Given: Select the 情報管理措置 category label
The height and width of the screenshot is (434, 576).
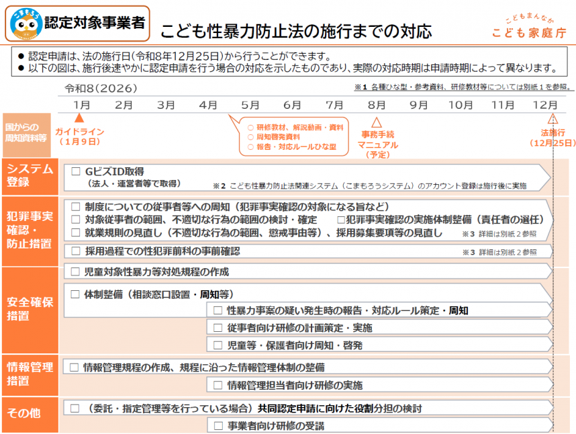Looking at the screenshot, I should point(30,375).
